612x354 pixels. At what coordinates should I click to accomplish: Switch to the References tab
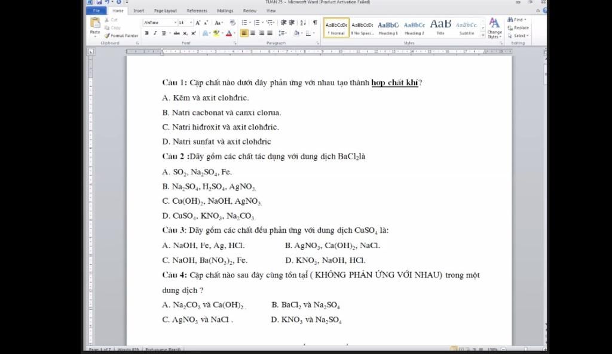pyautogui.click(x=197, y=11)
